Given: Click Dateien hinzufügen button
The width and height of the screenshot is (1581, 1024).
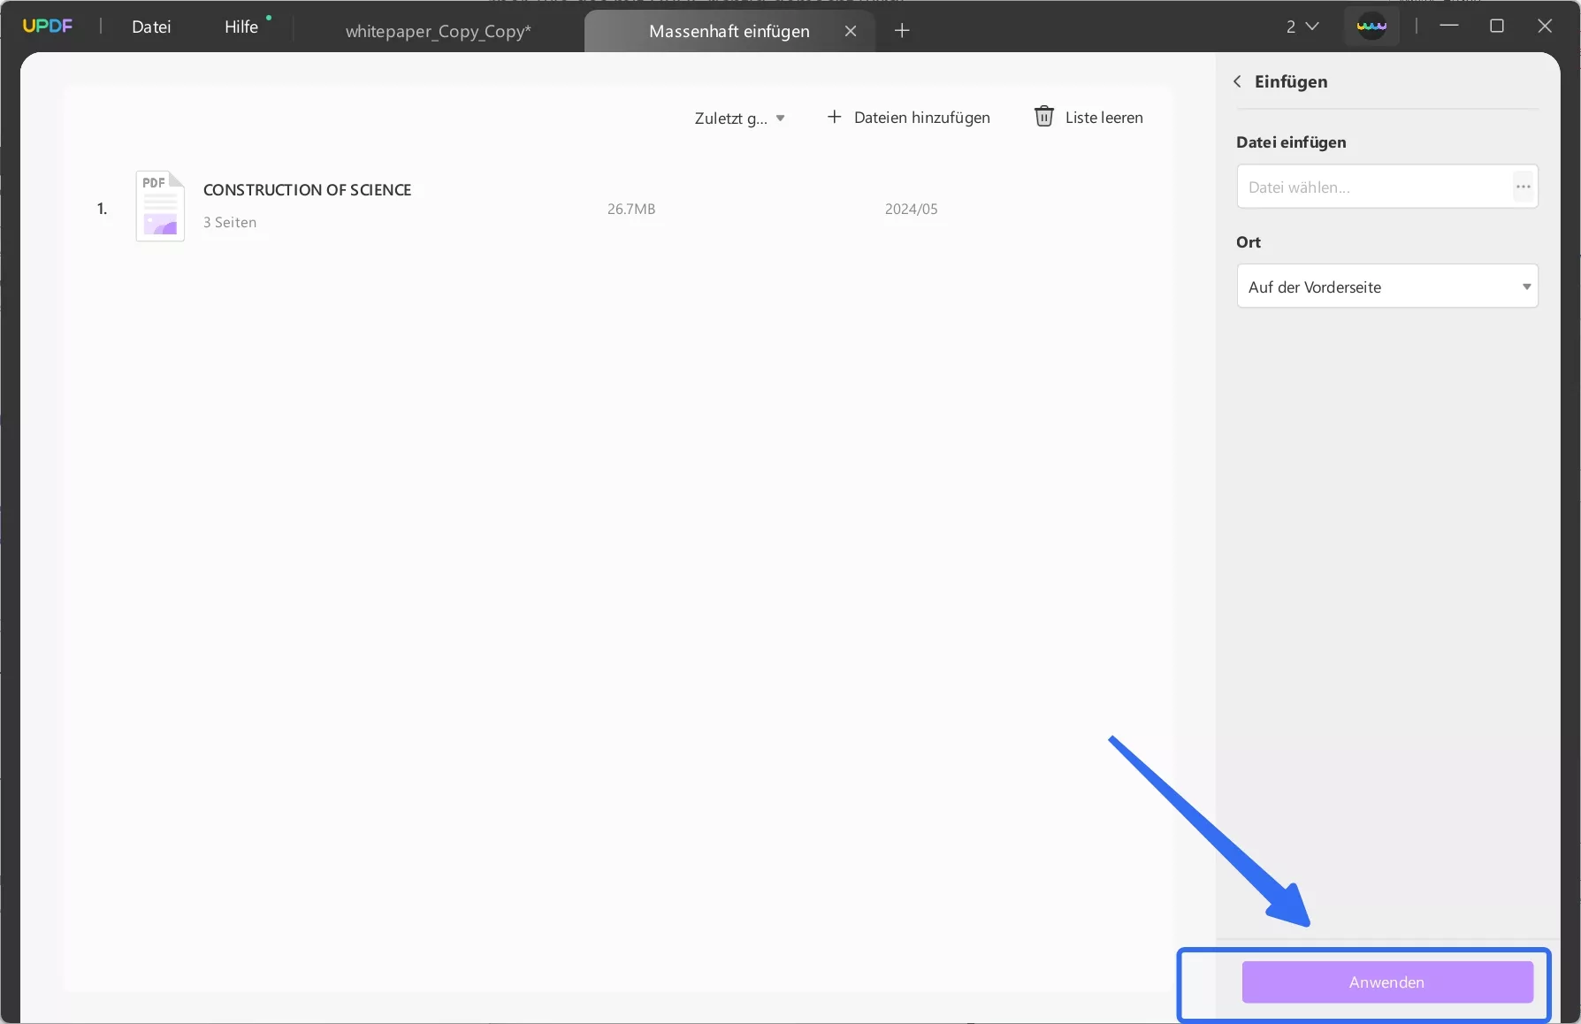Looking at the screenshot, I should pyautogui.click(x=908, y=117).
